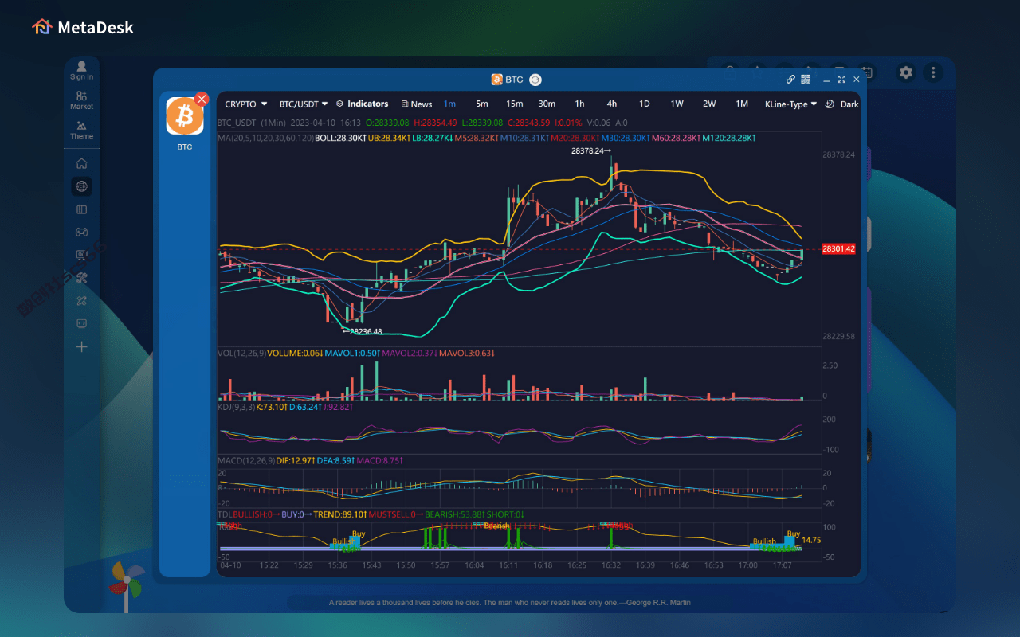
Task: Click the 28236.48 low price marker on chart
Action: point(362,331)
